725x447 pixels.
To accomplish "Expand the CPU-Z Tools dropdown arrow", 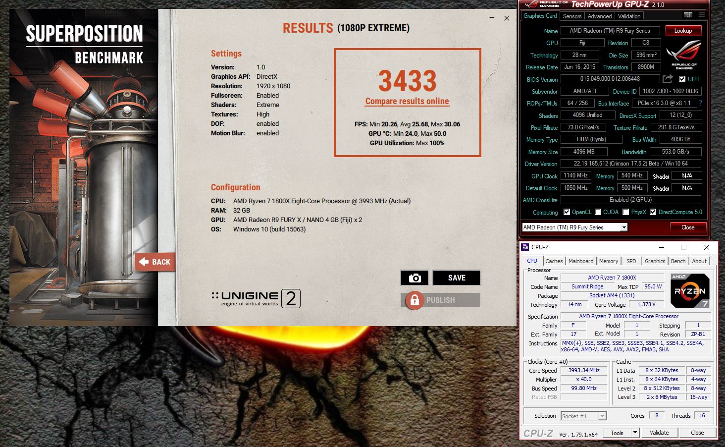I will [635, 433].
